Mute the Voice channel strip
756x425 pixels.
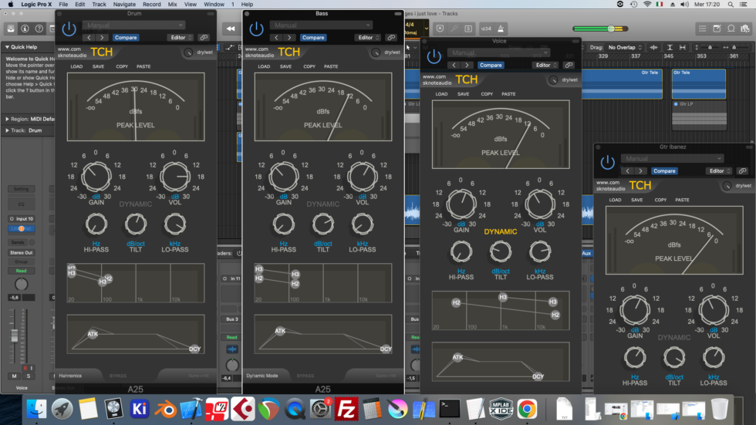(14, 376)
